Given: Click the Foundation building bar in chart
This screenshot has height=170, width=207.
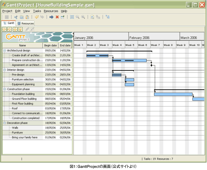Looking at the screenshot, I should point(173,94).
